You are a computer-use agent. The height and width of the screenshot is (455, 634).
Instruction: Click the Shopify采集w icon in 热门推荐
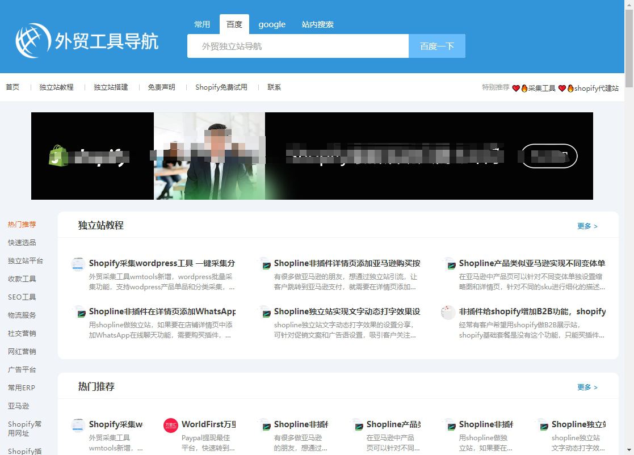pyautogui.click(x=78, y=425)
